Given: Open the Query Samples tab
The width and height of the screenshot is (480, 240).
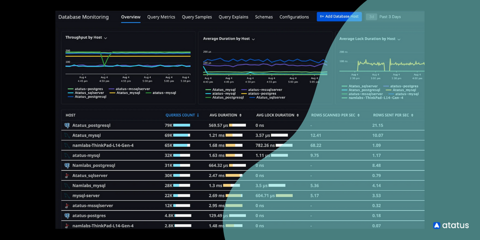Looking at the screenshot, I should tap(197, 17).
